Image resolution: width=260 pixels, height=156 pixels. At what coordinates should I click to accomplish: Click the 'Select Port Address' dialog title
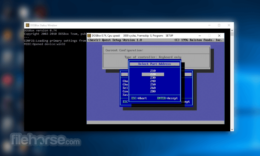pos(154,64)
